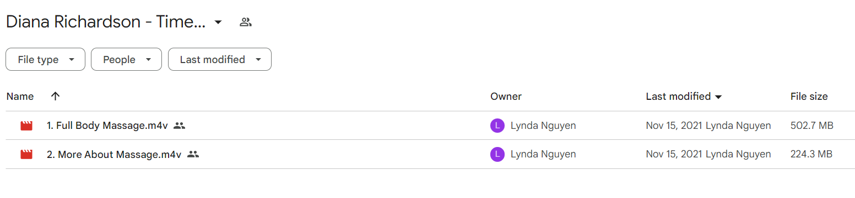The image size is (855, 198).
Task: Click the File size column header
Action: pos(809,97)
